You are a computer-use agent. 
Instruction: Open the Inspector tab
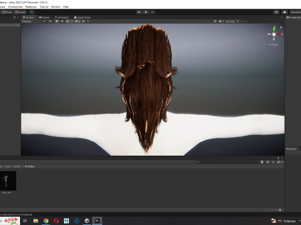[x=293, y=17]
